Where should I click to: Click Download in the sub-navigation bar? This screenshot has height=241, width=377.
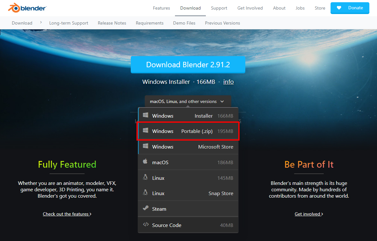pyautogui.click(x=22, y=23)
